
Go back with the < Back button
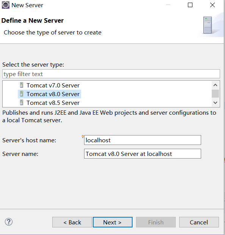pyautogui.click(x=72, y=222)
